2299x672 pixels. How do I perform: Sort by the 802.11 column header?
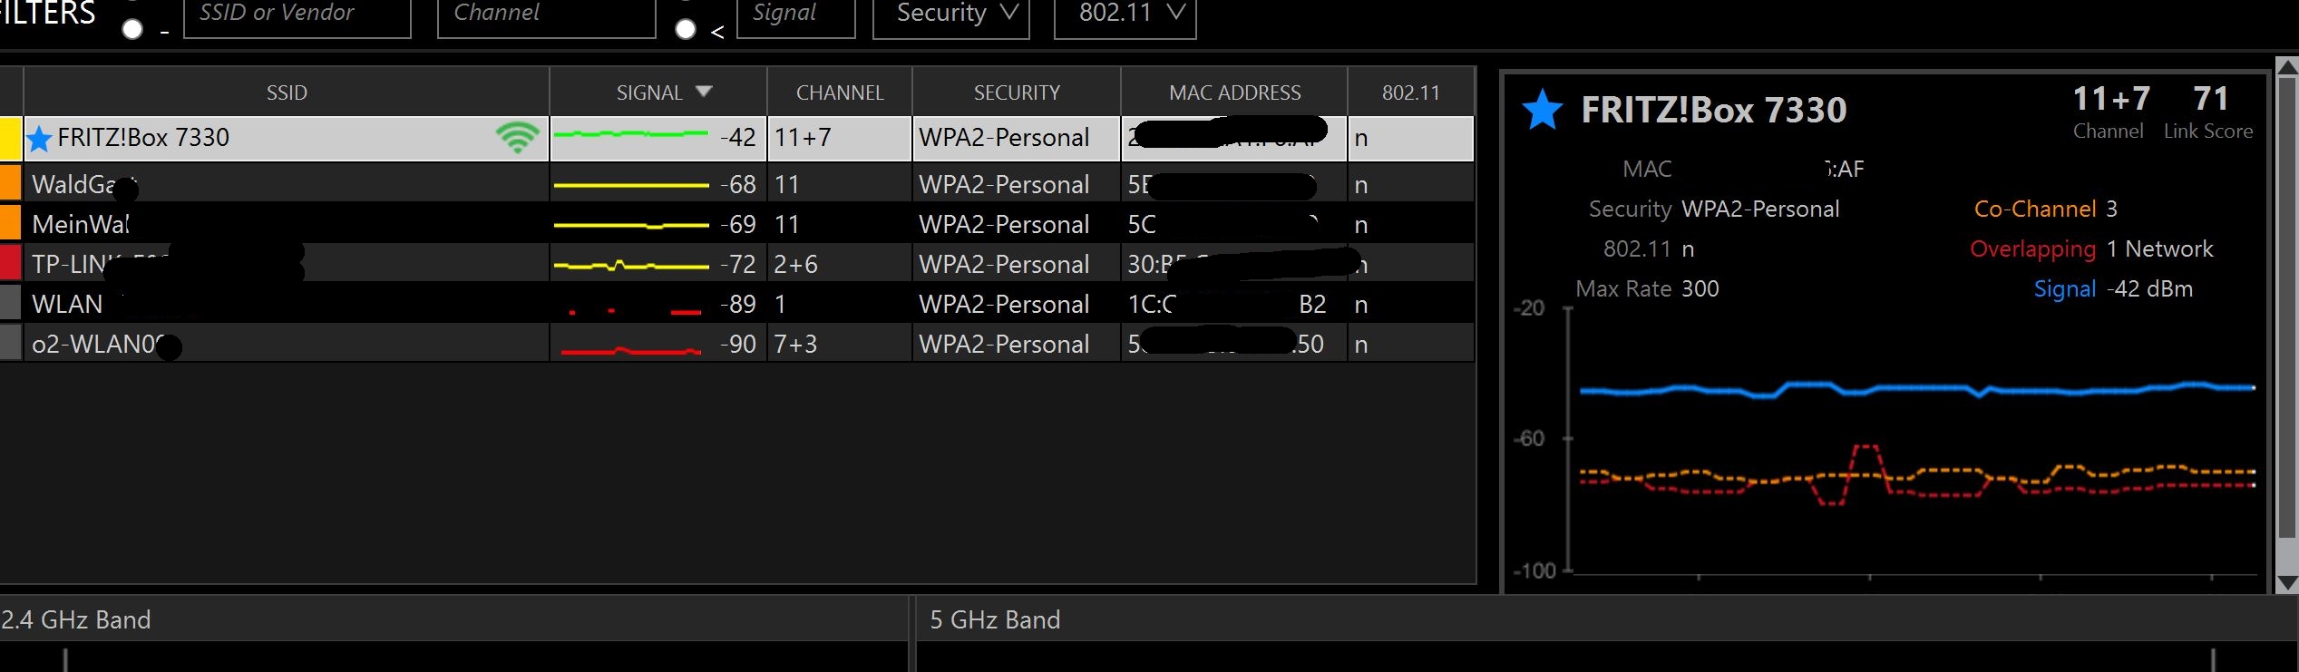1411,93
